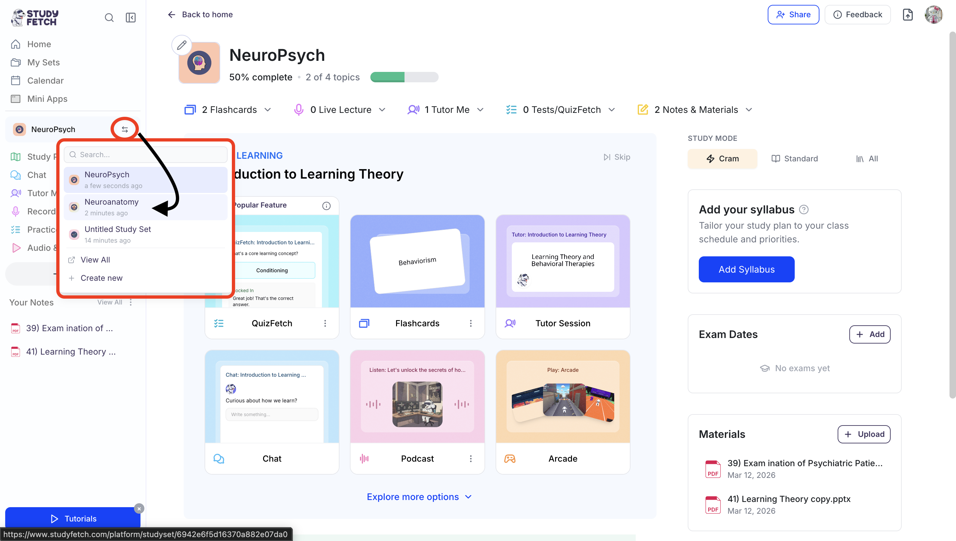Click the Study Plan map icon in sidebar
Image resolution: width=956 pixels, height=541 pixels.
pos(16,157)
